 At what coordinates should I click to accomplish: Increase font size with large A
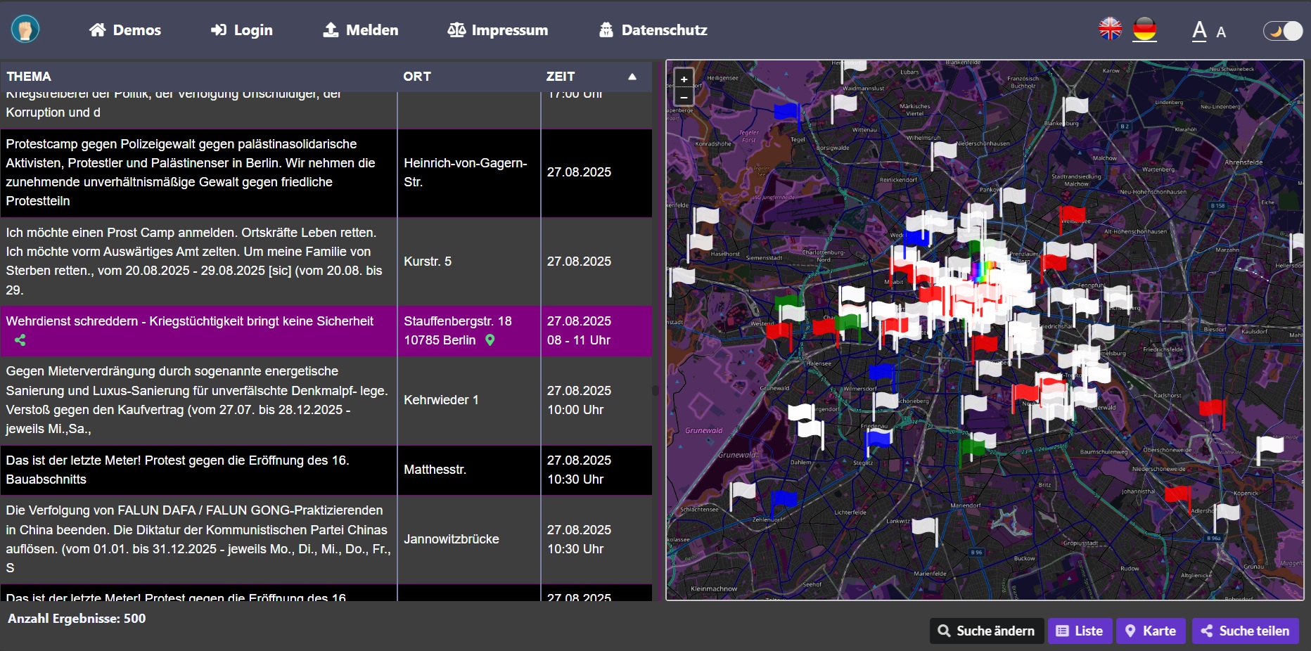[x=1199, y=31]
